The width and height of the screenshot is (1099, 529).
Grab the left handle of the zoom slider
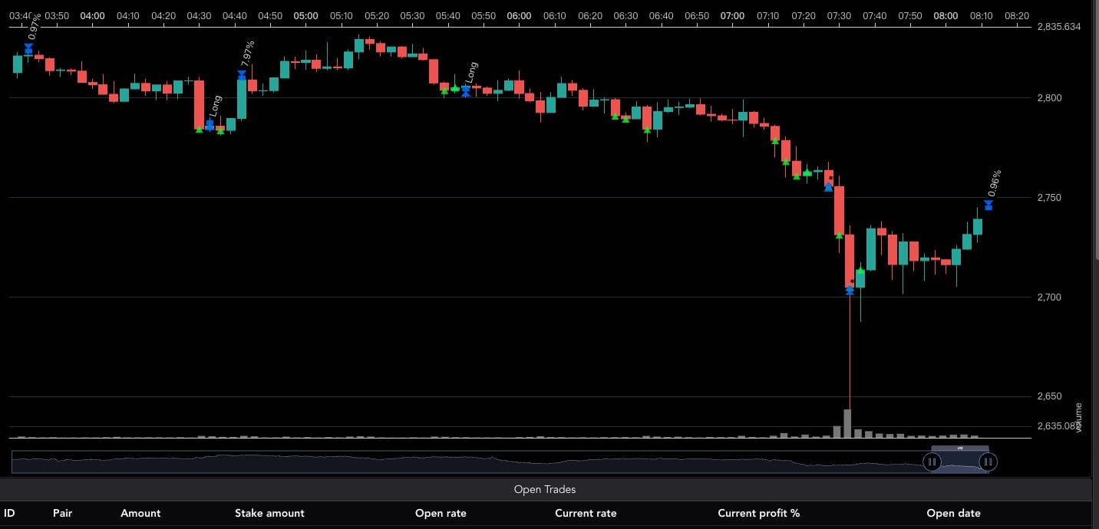[931, 462]
